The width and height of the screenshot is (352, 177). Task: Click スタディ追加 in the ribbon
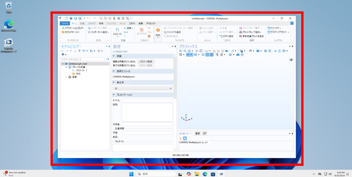pos(226,36)
